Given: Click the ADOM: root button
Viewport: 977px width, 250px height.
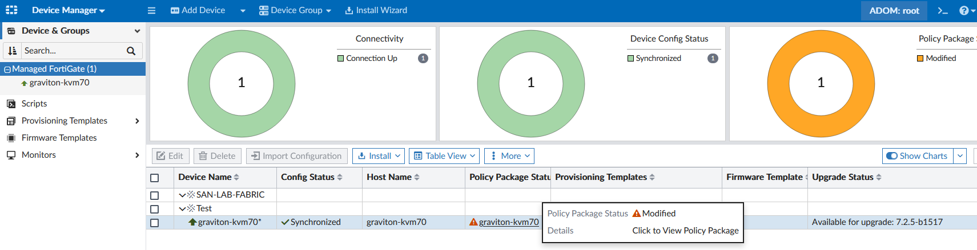Looking at the screenshot, I should (x=894, y=11).
